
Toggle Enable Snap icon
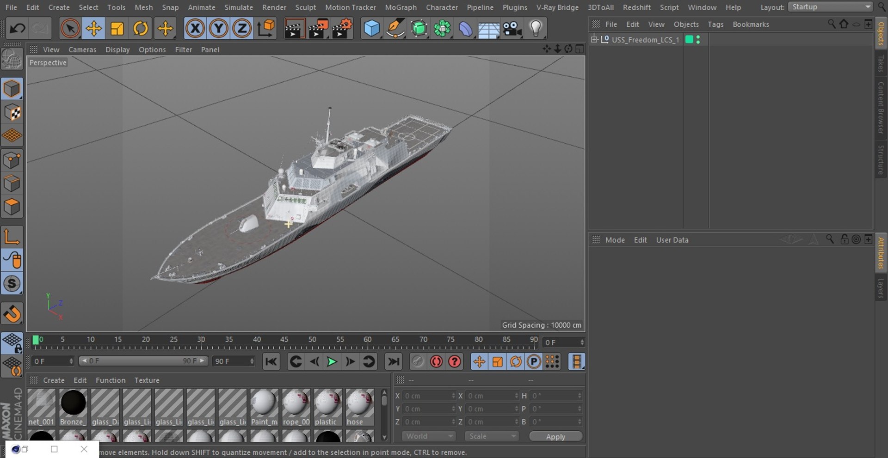click(12, 283)
